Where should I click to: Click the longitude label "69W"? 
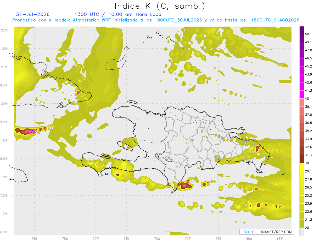(x=249, y=239)
